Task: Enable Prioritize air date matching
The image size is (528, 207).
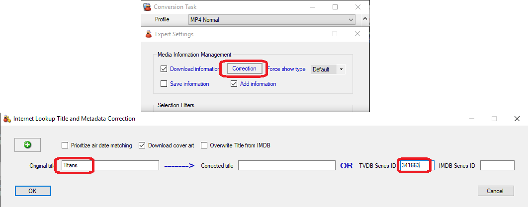Action: 65,145
